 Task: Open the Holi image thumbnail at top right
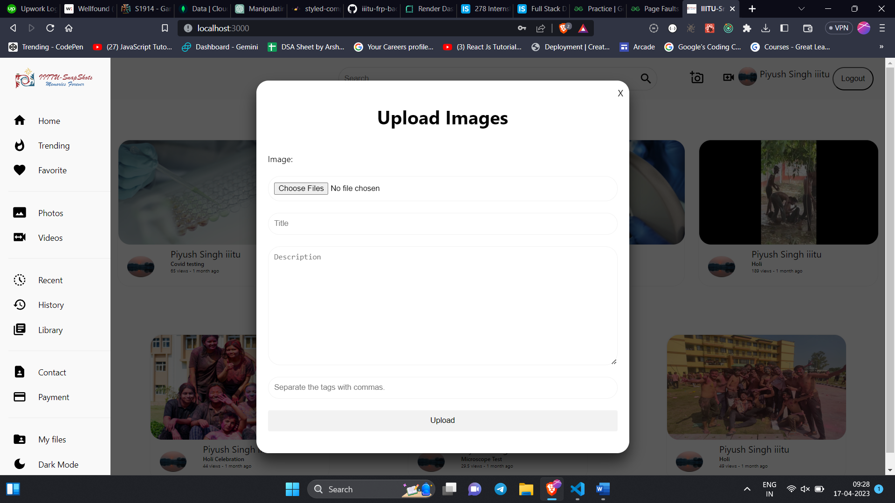pos(788,192)
